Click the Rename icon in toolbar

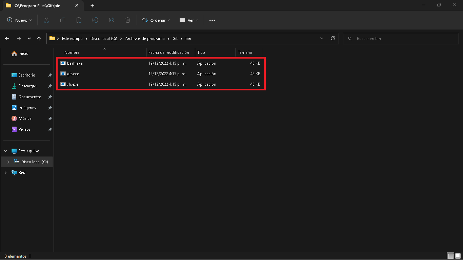[x=95, y=20]
